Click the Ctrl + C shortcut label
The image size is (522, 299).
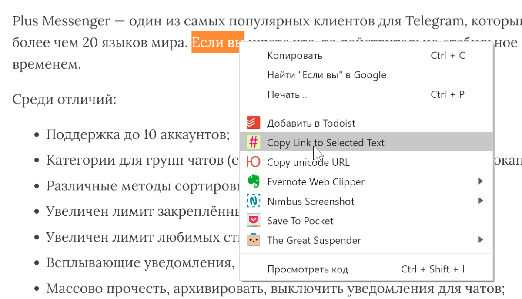click(x=448, y=56)
